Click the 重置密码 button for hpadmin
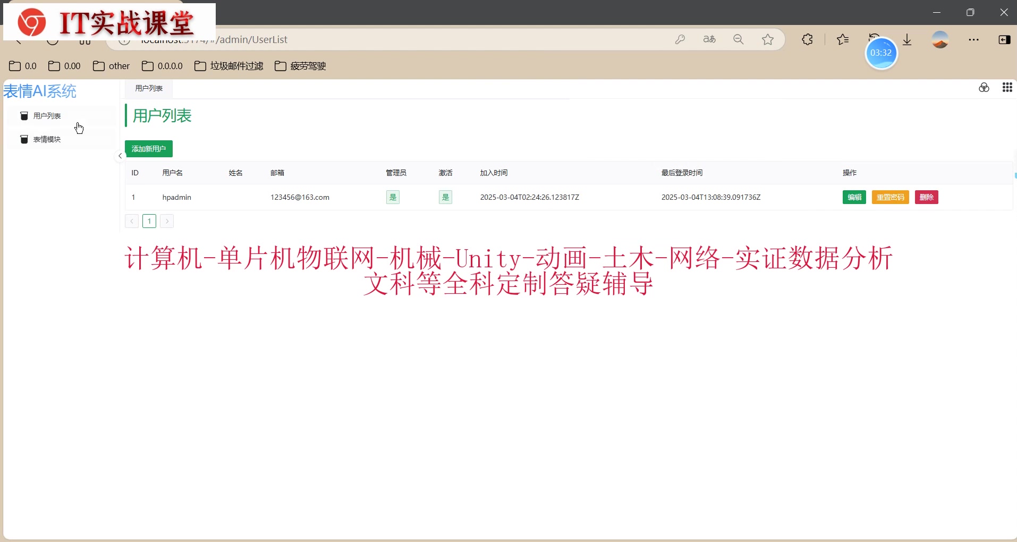Viewport: 1017px width, 542px height. (891, 197)
